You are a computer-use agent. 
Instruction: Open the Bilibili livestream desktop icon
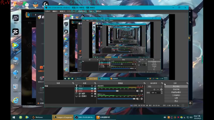[x=16, y=19]
